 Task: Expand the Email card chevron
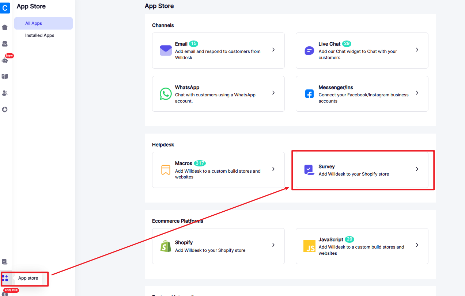pos(273,50)
